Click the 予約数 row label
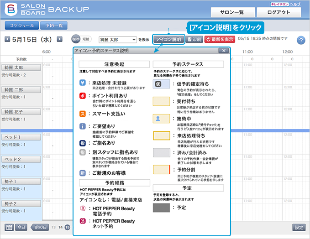Viewport: 310px width, 239px height. tap(21, 59)
